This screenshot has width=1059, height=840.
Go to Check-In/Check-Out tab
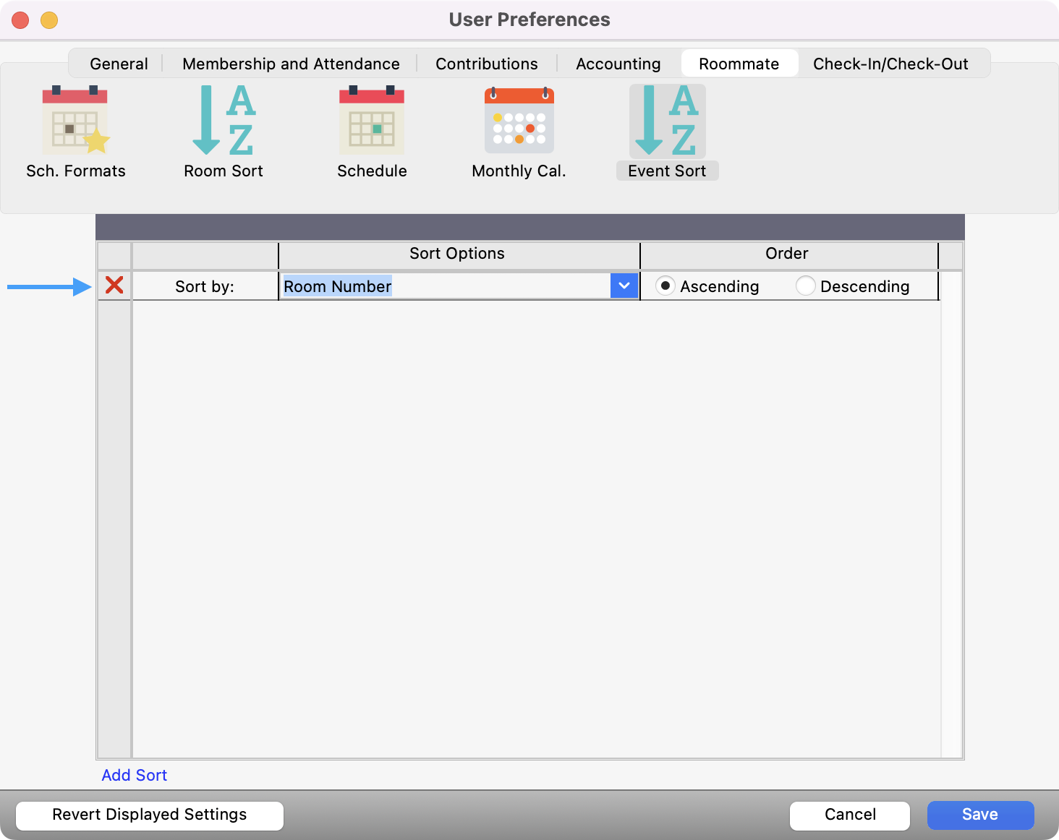(x=890, y=64)
